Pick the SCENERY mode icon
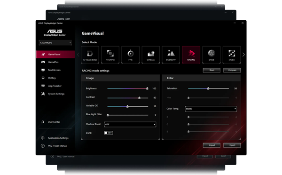 tap(171, 55)
